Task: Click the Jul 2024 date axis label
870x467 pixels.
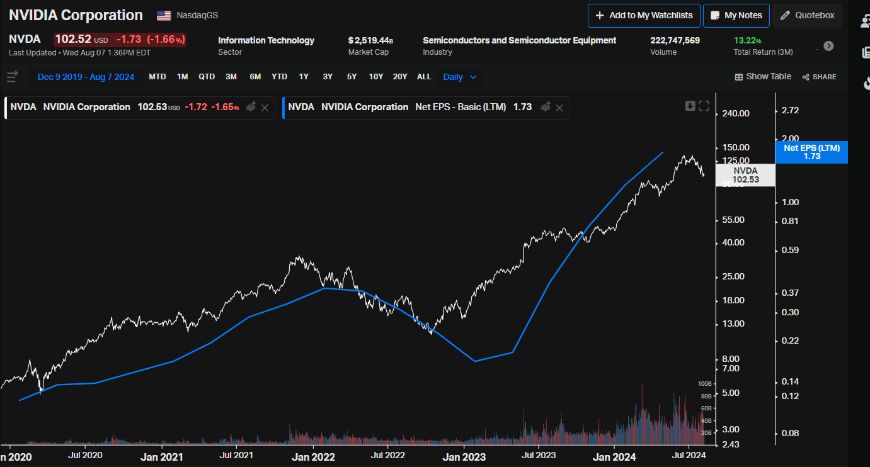Action: pyautogui.click(x=689, y=454)
